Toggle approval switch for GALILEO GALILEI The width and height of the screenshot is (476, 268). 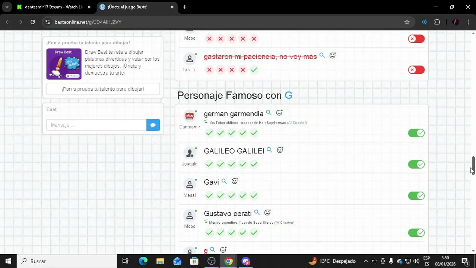coord(416,164)
